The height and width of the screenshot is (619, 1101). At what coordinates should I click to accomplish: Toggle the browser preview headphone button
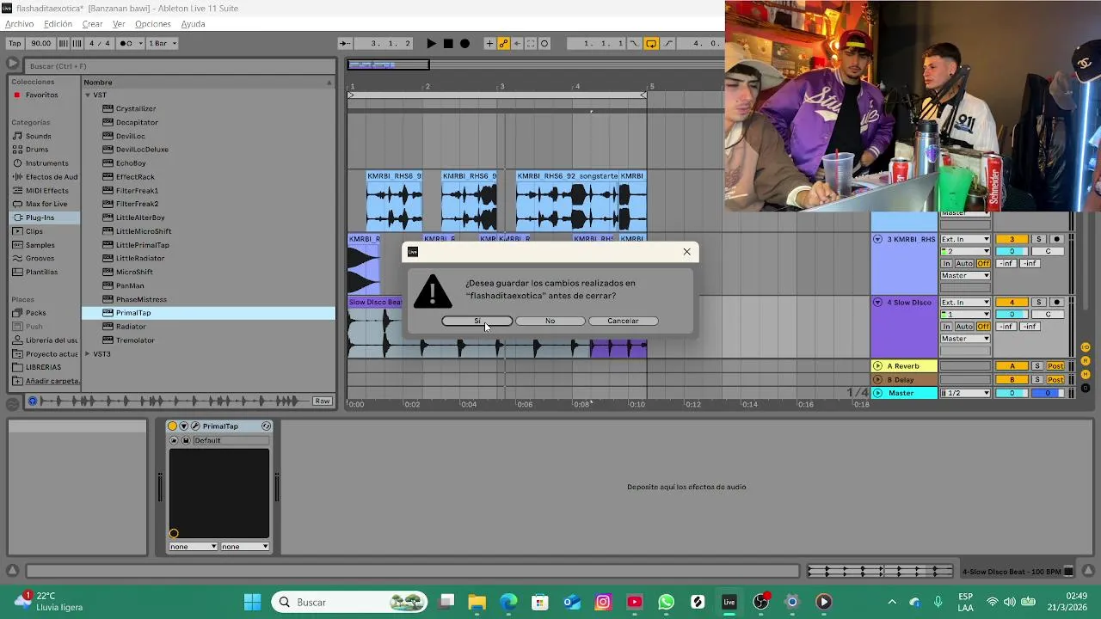click(33, 401)
